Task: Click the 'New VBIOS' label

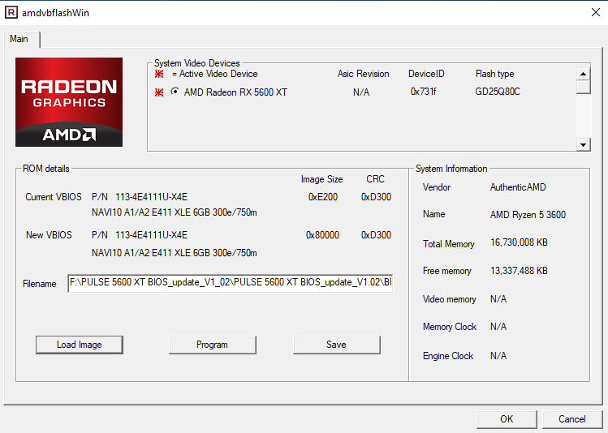Action: coord(49,235)
